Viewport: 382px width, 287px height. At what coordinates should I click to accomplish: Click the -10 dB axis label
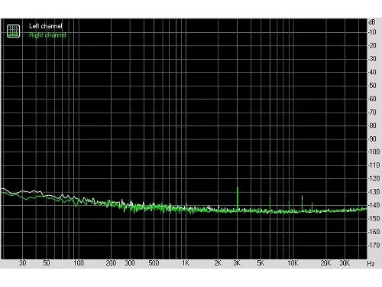click(372, 32)
